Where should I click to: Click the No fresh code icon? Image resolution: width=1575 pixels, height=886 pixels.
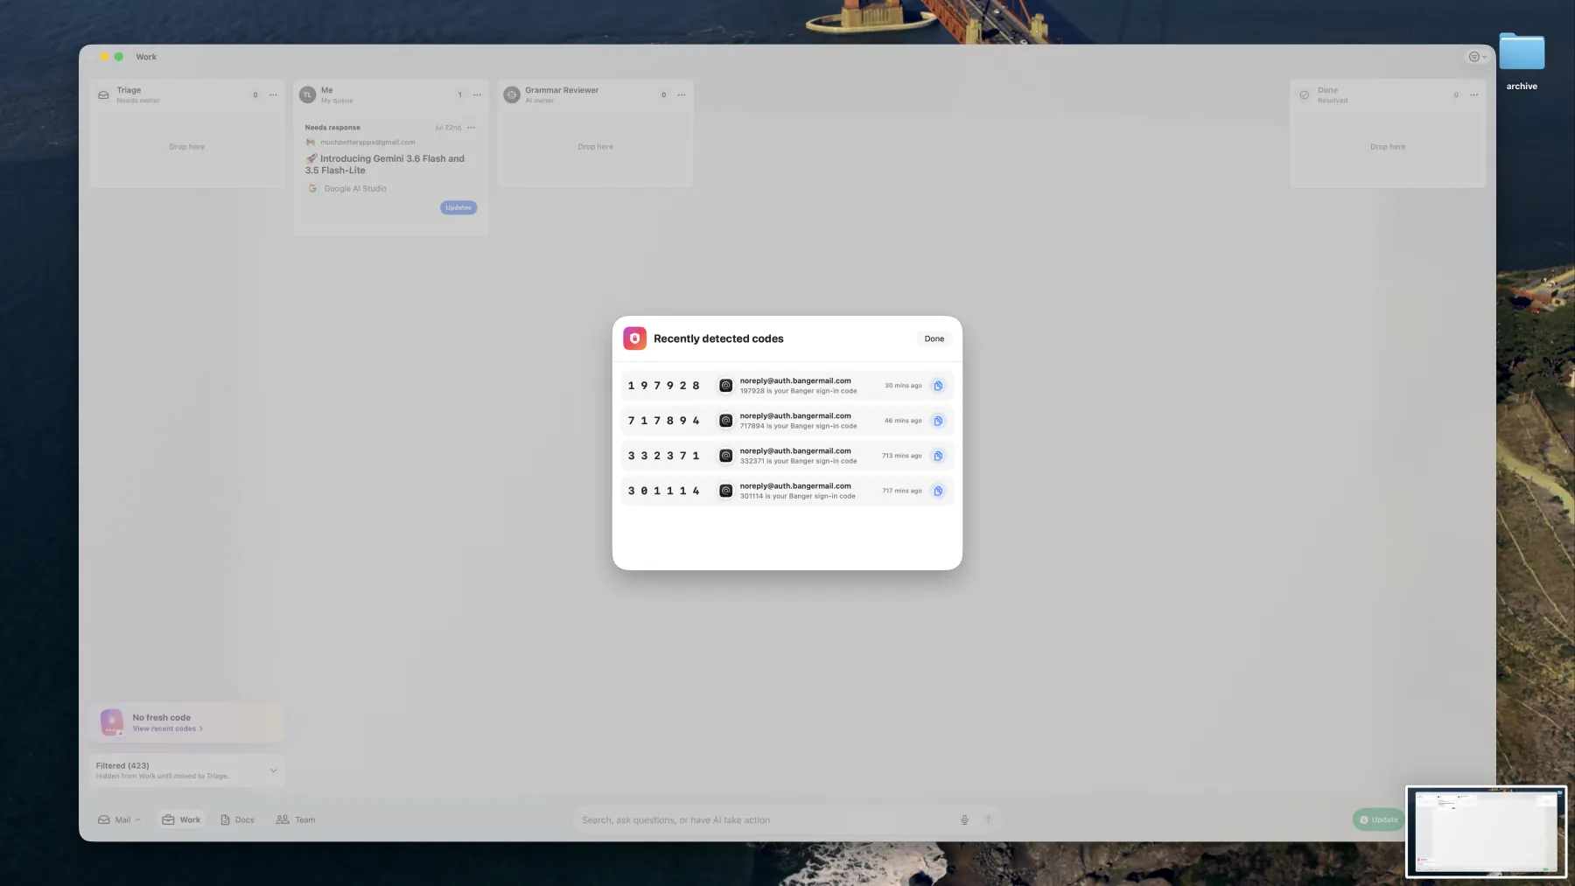click(112, 722)
